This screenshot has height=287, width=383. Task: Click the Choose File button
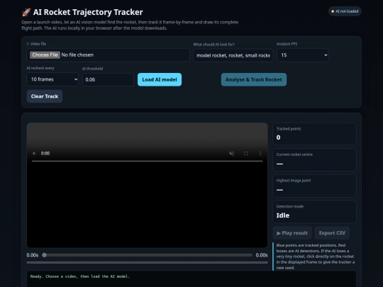pyautogui.click(x=45, y=55)
